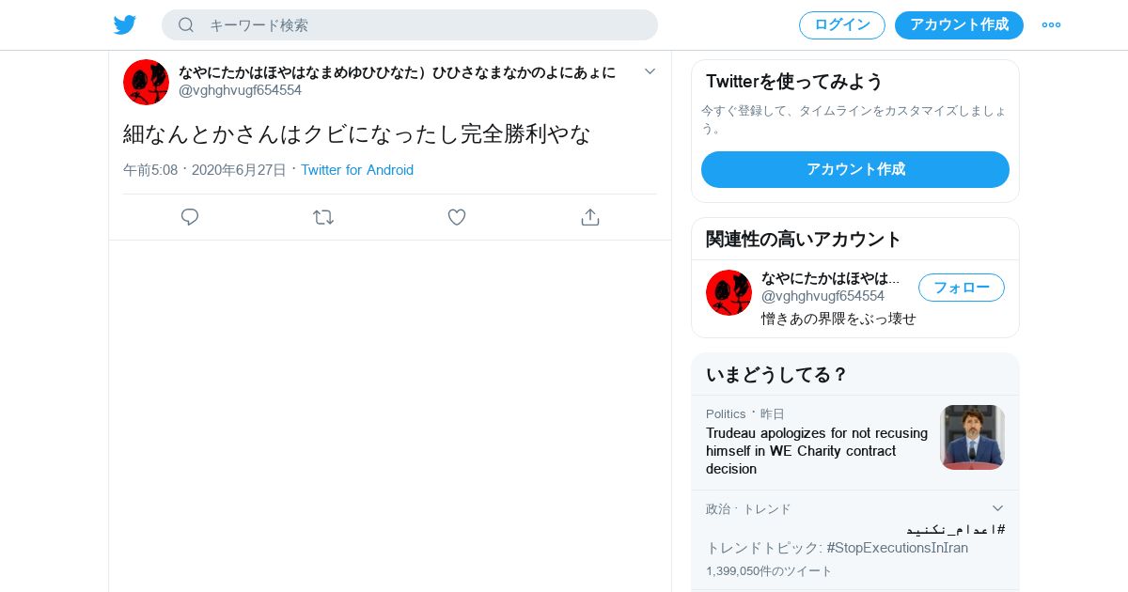
Task: Reply to the tweet via speech bubble icon
Action: point(190,217)
